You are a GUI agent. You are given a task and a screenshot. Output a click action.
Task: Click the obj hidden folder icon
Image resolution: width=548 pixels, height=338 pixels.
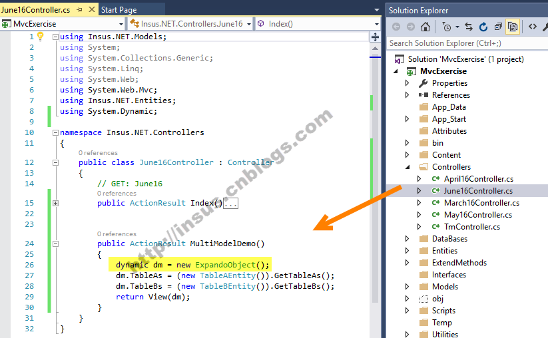(x=423, y=299)
